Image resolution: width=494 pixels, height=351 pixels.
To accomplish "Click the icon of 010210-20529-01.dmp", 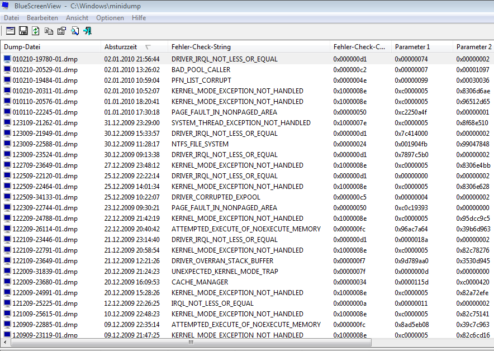I will coord(7,70).
